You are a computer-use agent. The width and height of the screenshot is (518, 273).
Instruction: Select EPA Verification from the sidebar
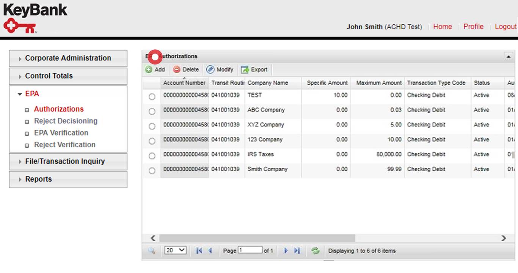pyautogui.click(x=61, y=133)
